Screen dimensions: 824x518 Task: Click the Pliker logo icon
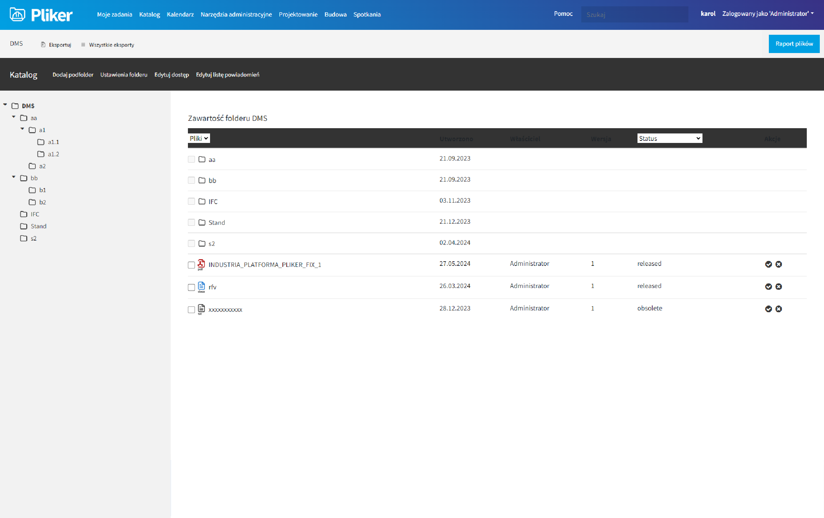tap(18, 14)
